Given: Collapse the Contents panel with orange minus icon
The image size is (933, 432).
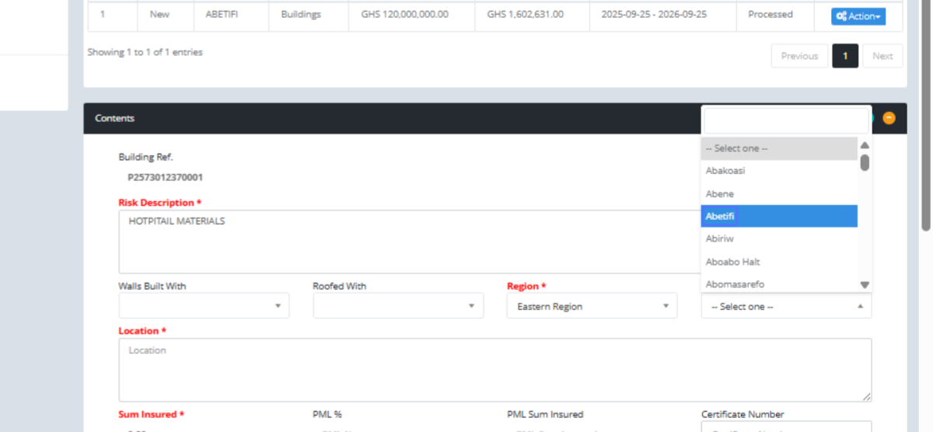Looking at the screenshot, I should pyautogui.click(x=889, y=118).
